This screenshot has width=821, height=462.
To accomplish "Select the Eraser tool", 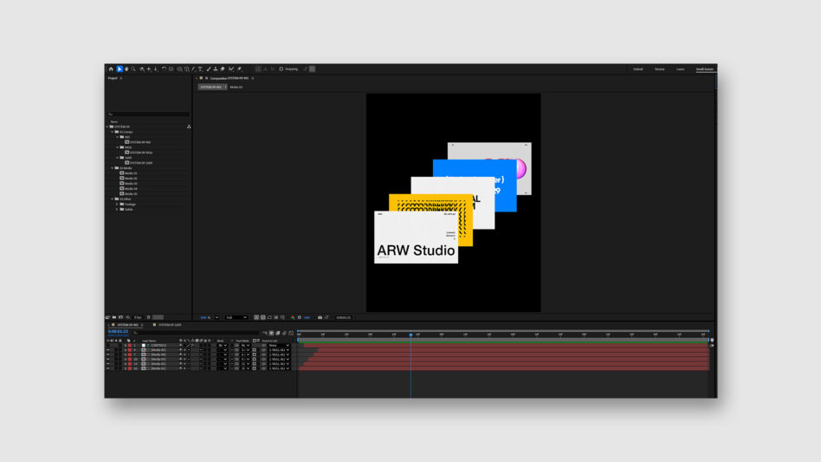I will 223,69.
